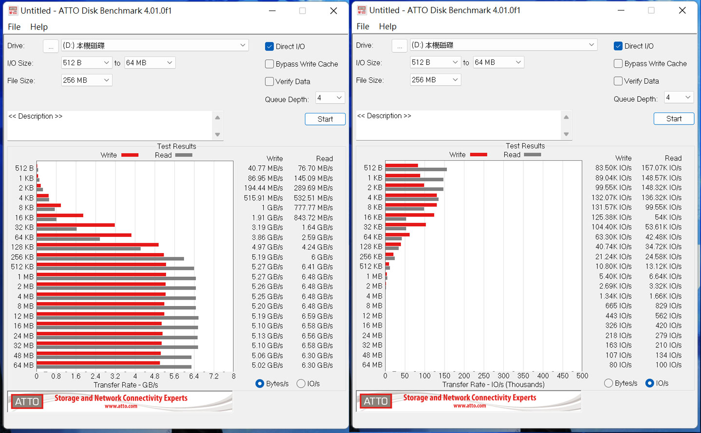The height and width of the screenshot is (433, 701).
Task: Click drive browse (...) button in left window
Action: coord(51,46)
